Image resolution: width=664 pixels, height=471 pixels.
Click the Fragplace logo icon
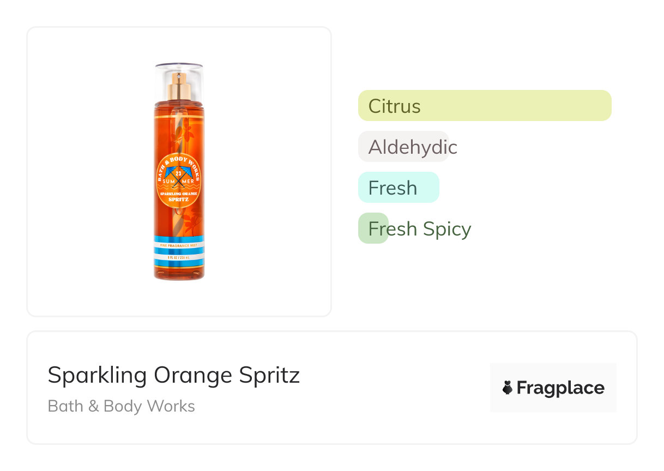coord(508,388)
